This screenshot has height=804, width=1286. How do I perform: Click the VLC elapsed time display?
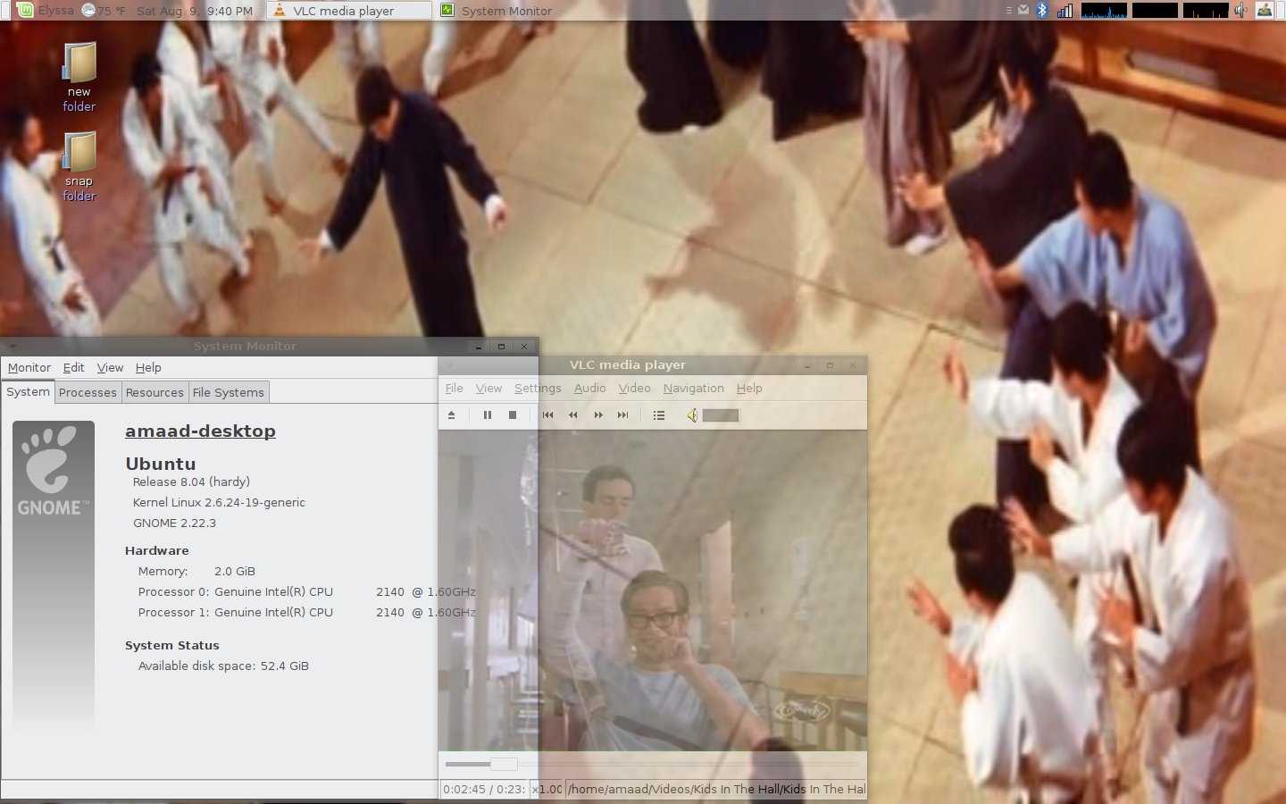pyautogui.click(x=484, y=790)
